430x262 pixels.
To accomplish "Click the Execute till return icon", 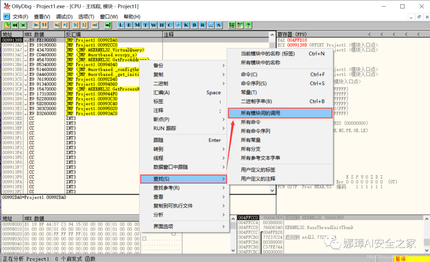I will [x=95, y=25].
